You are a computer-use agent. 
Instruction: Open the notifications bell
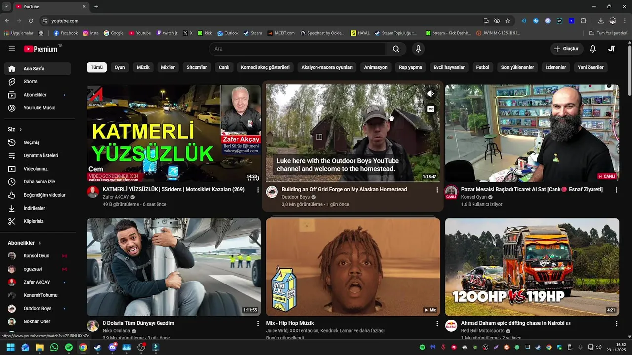pyautogui.click(x=593, y=49)
